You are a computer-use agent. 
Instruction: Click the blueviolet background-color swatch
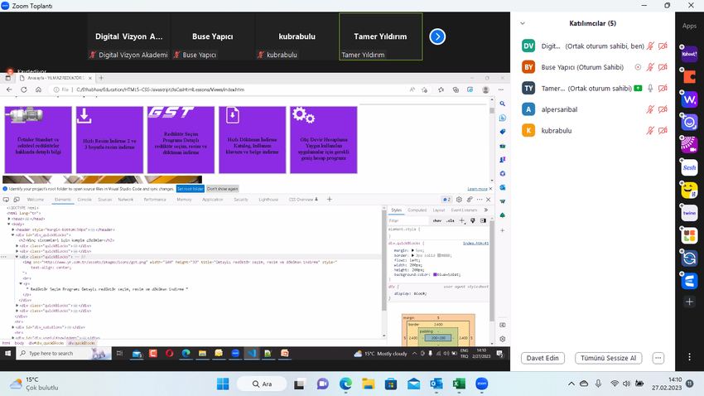(x=435, y=274)
